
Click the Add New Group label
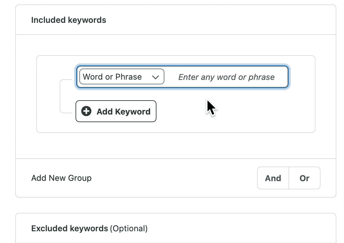pyautogui.click(x=61, y=178)
